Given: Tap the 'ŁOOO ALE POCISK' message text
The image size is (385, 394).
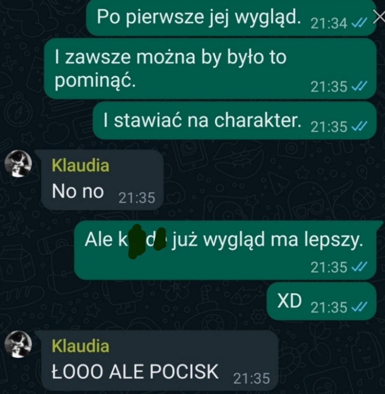Looking at the screenshot, I should 135,372.
